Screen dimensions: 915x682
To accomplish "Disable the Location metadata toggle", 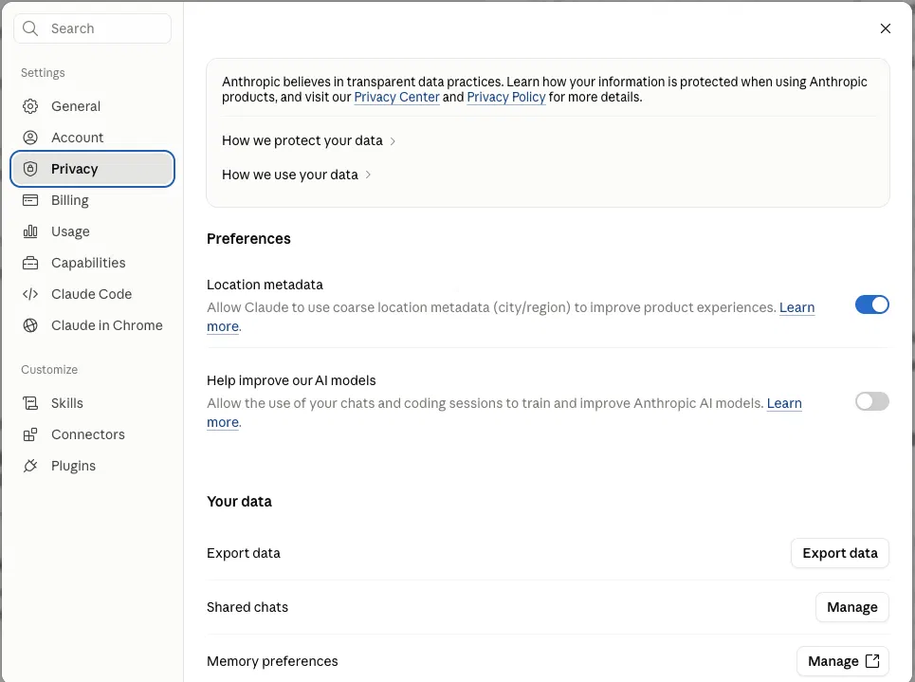I will 871,304.
